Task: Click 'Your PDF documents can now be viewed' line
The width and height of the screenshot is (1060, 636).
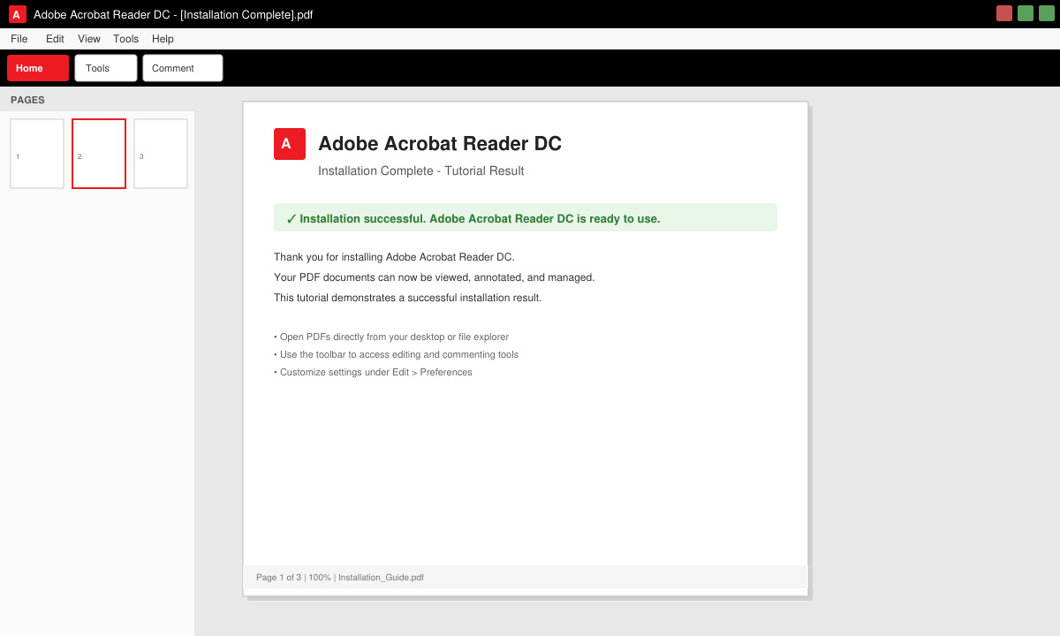Action: click(435, 277)
